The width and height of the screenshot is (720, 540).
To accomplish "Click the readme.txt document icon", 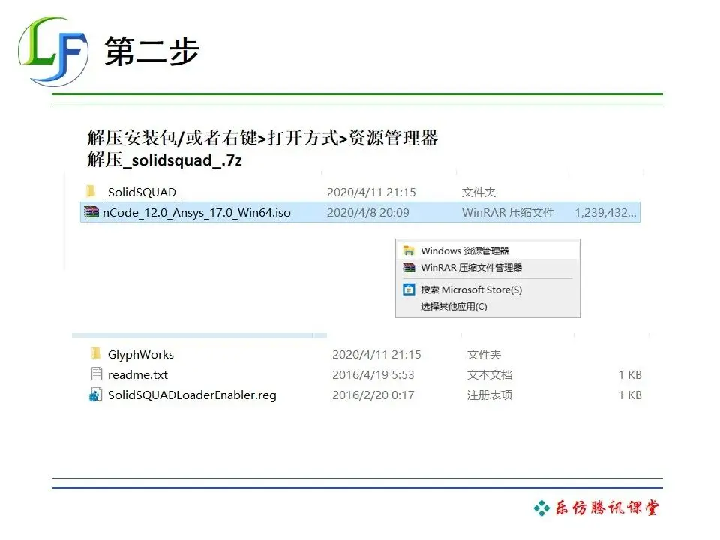I will (x=97, y=373).
